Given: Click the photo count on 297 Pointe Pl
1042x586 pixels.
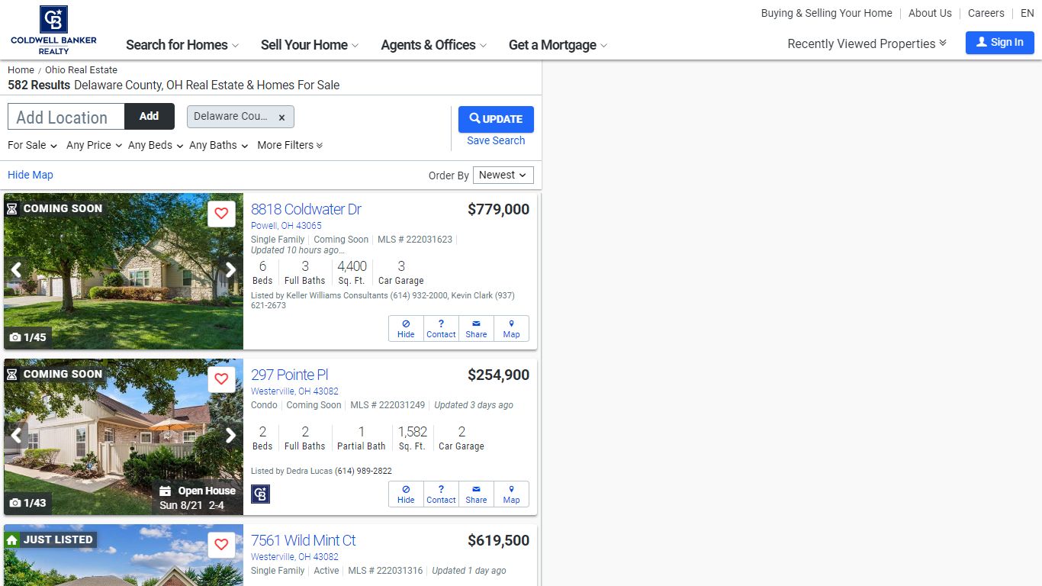Looking at the screenshot, I should [27, 503].
